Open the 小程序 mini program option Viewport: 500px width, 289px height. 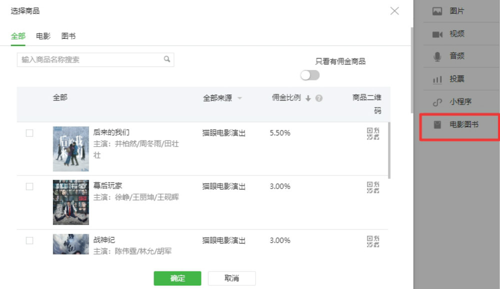459,101
